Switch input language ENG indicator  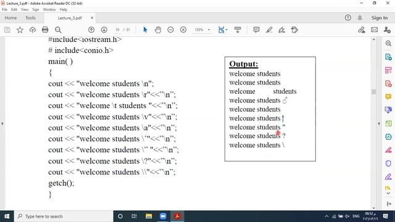356,216
